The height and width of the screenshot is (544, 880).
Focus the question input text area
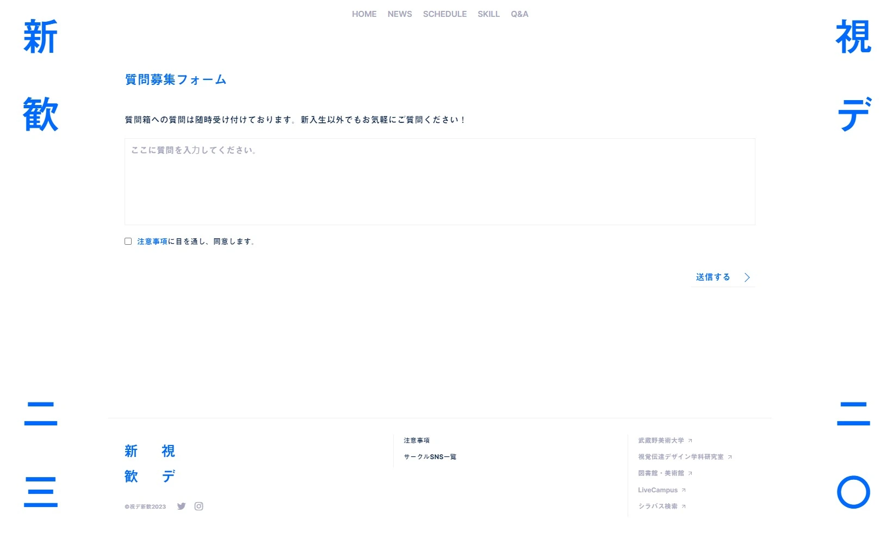pyautogui.click(x=439, y=182)
